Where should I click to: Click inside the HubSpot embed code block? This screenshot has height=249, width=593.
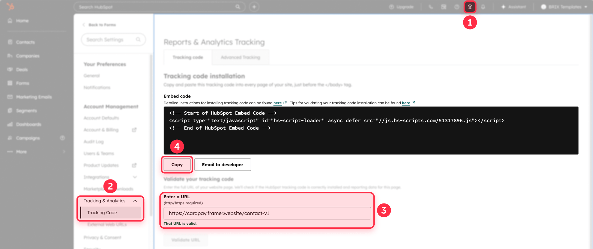[371, 131]
